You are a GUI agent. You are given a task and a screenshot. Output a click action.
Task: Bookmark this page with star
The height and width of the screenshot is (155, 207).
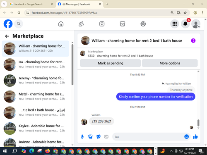coord(185,13)
